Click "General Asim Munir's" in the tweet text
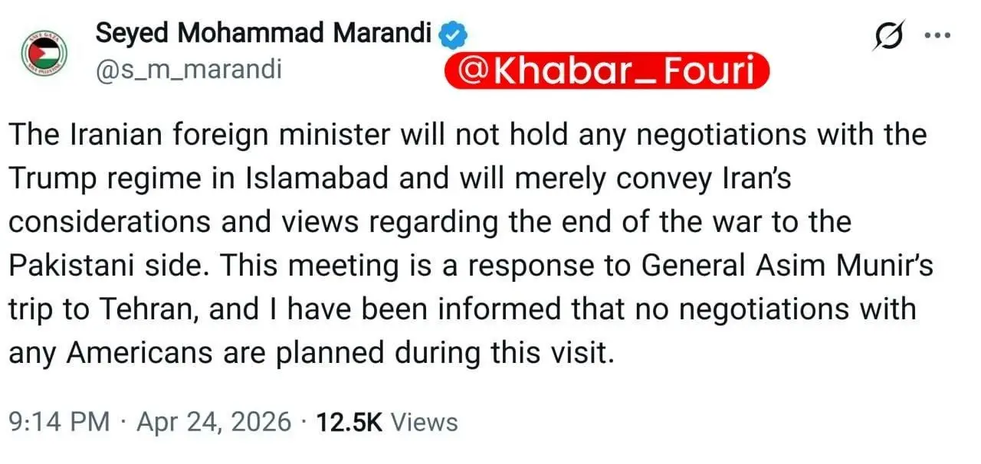 pos(787,266)
